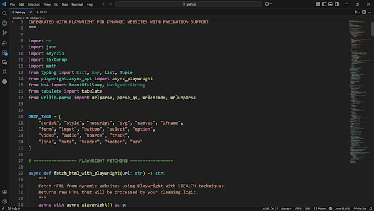
Task: Open the Copilot chat dropdown arrow
Action: pyautogui.click(x=271, y=4)
